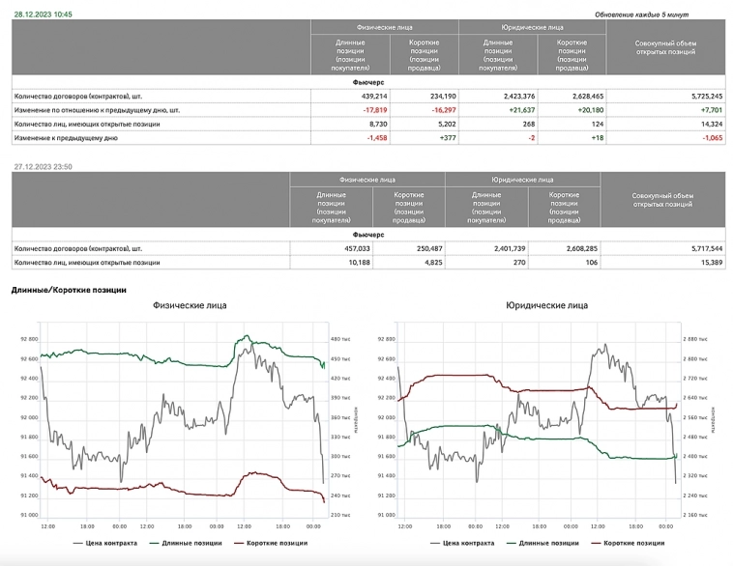Click the 27.12.2023 23:50 timestamp
Image resolution: width=733 pixels, height=566 pixels.
tap(44, 167)
